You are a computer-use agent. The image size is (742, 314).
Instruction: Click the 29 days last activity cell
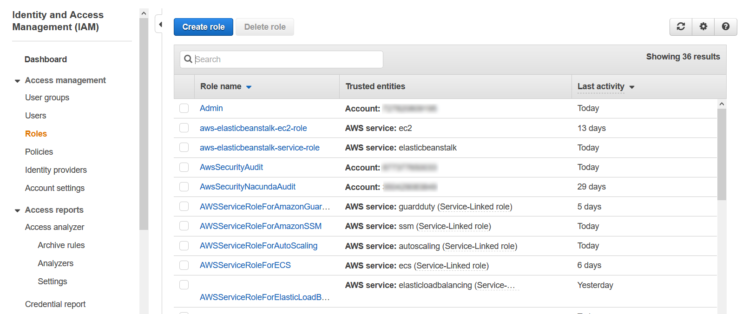[591, 187]
